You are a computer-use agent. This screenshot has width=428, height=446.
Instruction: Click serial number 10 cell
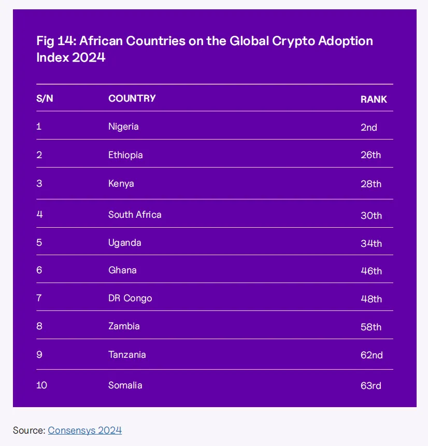point(41,385)
